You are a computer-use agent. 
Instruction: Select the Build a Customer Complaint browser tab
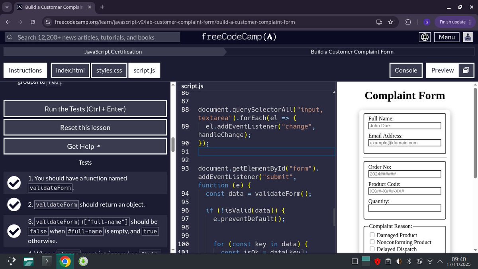point(54,7)
